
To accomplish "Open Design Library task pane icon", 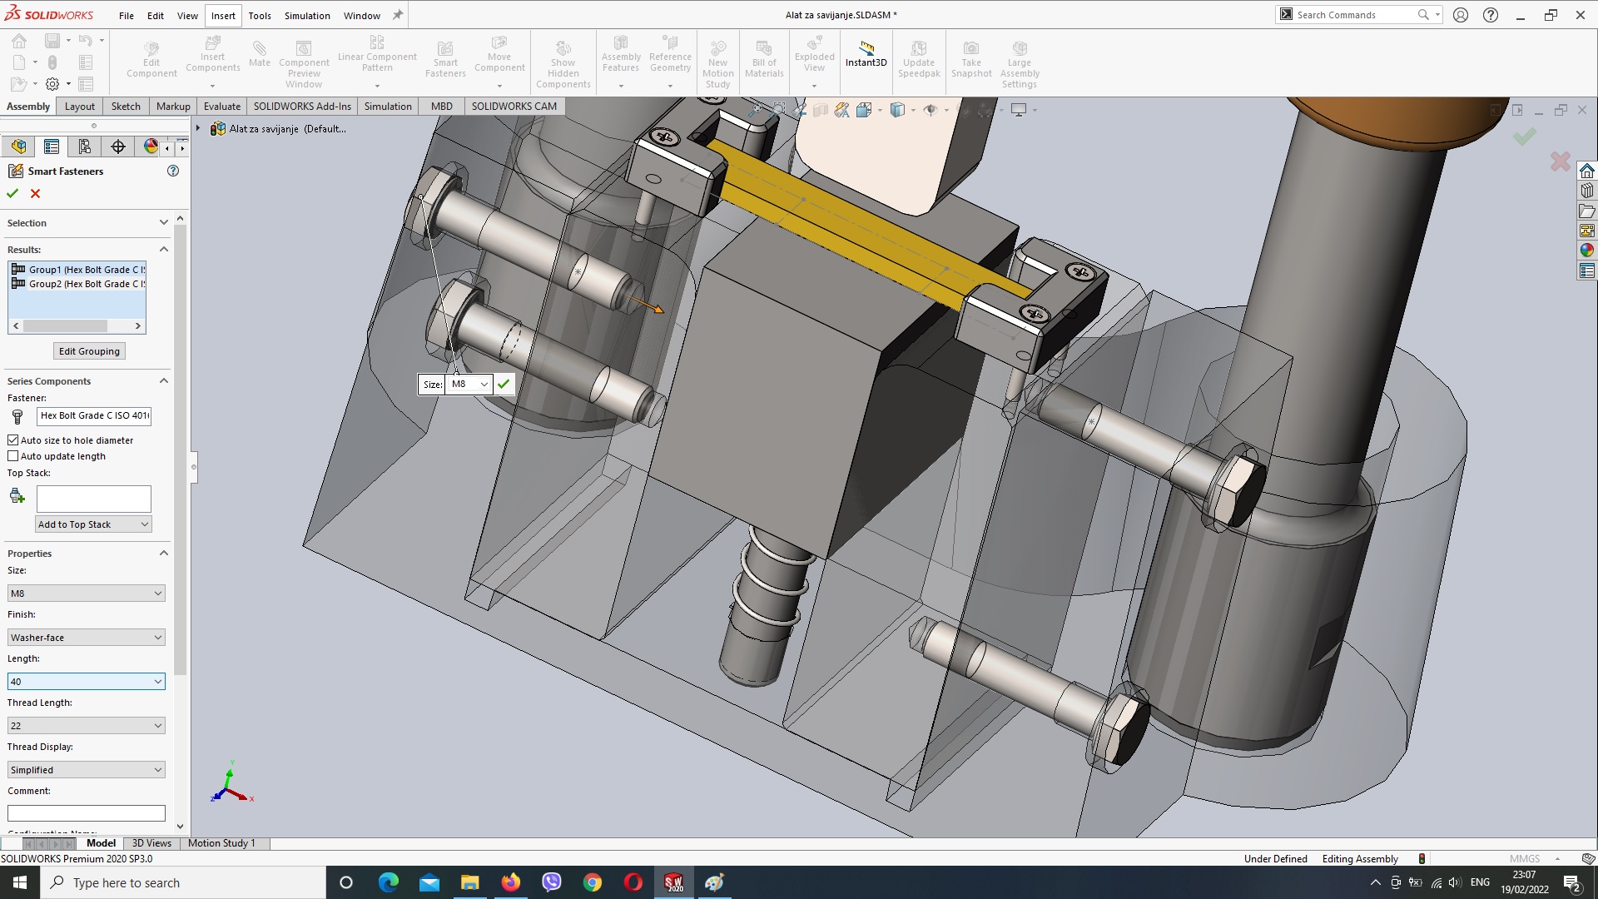I will point(1587,191).
